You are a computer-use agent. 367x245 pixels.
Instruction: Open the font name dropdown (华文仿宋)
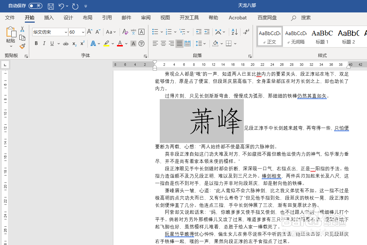pyautogui.click(x=66, y=32)
